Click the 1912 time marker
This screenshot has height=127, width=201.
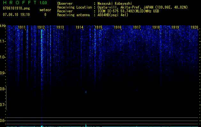(x=41, y=27)
